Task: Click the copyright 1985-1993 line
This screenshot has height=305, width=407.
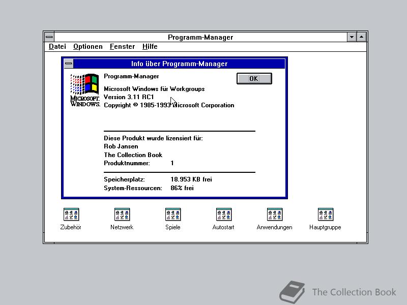Action: (x=169, y=105)
